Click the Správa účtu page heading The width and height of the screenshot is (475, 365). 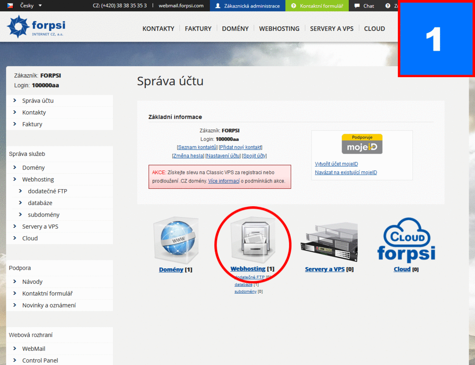point(170,81)
